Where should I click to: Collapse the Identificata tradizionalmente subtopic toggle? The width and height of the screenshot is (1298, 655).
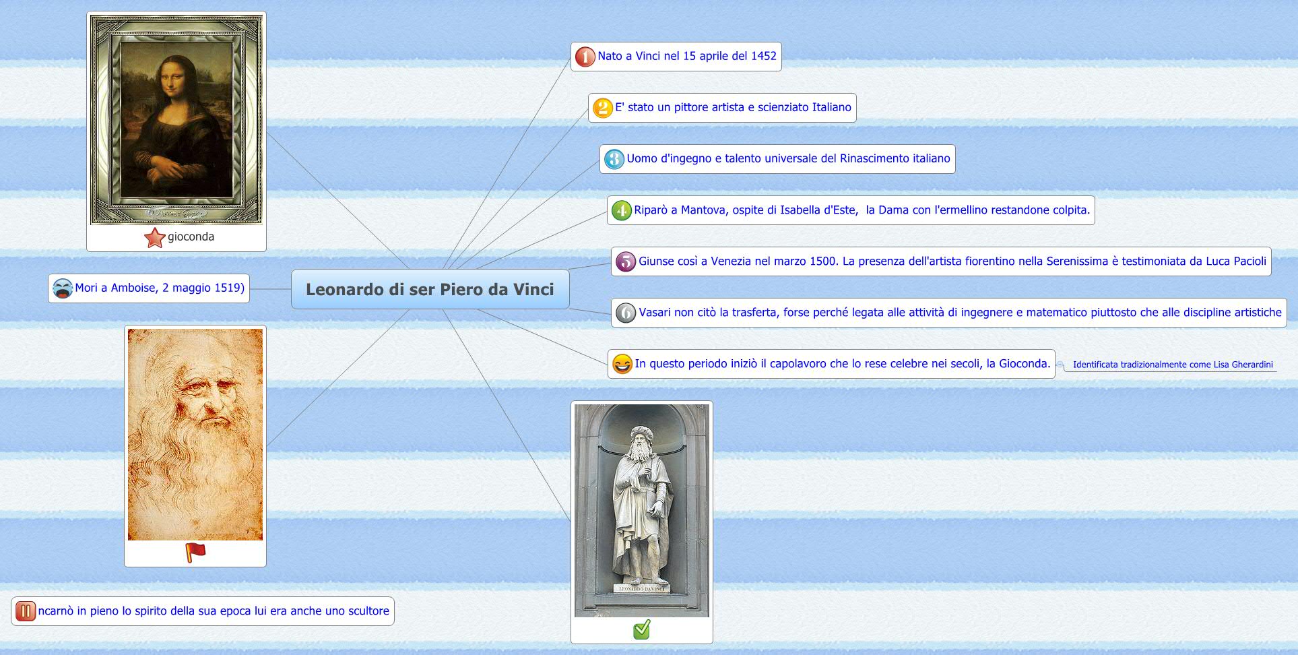click(1060, 365)
